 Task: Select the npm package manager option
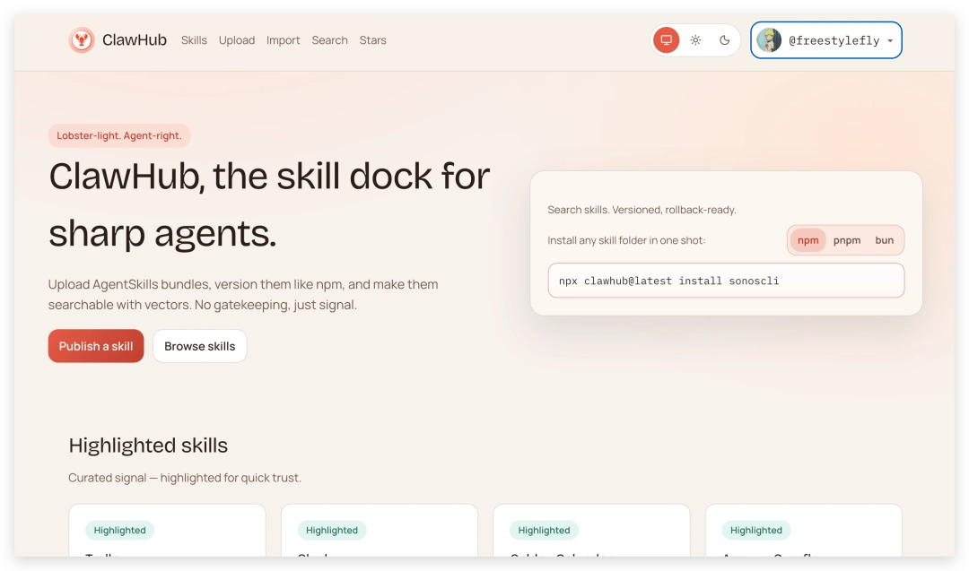click(x=807, y=240)
